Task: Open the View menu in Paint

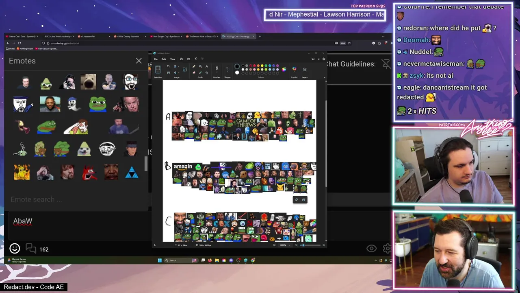Action: [x=173, y=59]
